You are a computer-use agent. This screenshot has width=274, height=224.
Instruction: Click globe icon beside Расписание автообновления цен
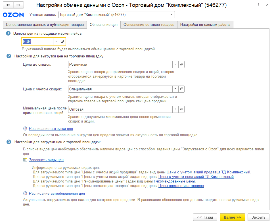pos(25,193)
